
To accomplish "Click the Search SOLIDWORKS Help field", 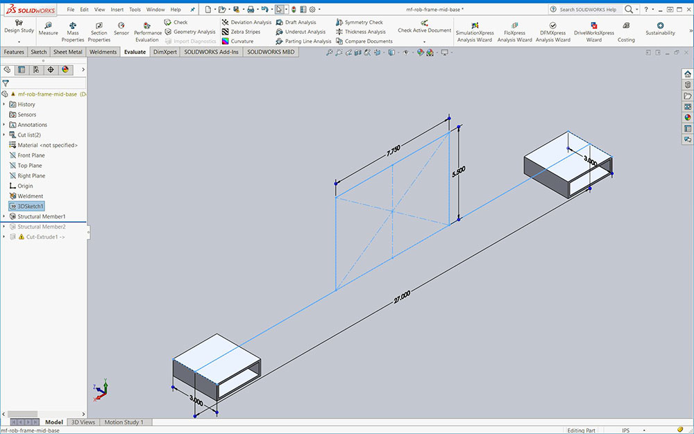I will pyautogui.click(x=587, y=10).
